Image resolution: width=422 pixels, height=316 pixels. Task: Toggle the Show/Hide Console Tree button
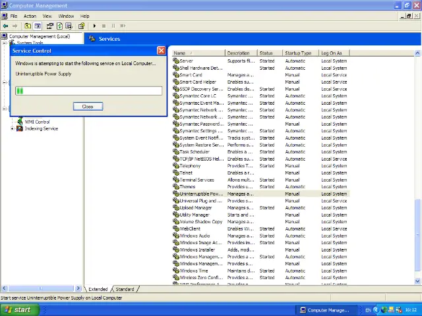38,26
